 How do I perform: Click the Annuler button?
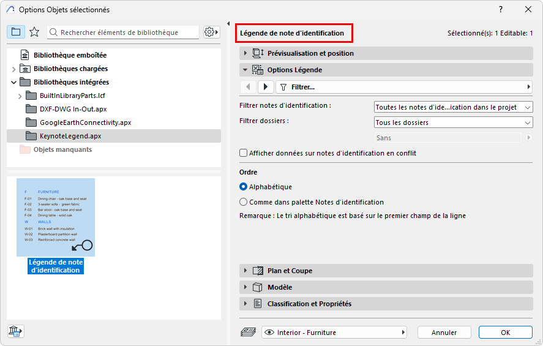[444, 333]
